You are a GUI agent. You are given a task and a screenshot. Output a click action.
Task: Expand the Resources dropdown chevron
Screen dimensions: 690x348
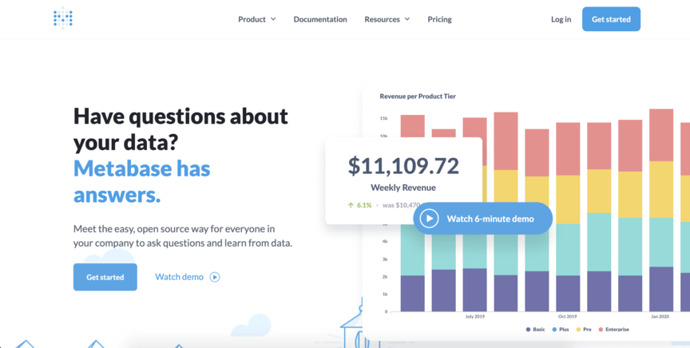coord(407,19)
